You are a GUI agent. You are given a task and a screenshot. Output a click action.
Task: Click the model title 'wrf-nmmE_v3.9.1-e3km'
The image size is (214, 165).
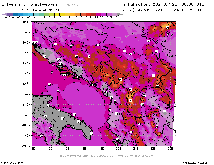[x=29, y=4]
